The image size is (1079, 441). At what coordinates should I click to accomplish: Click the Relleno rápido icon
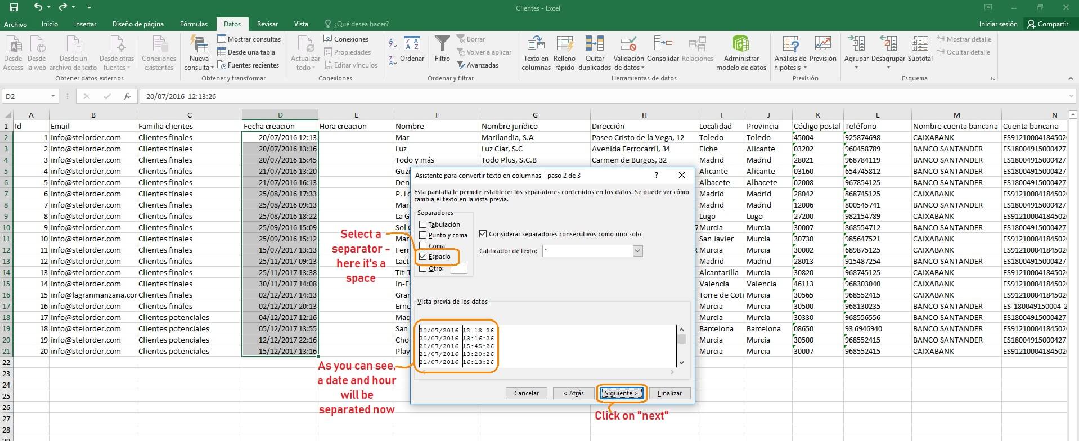click(x=564, y=44)
